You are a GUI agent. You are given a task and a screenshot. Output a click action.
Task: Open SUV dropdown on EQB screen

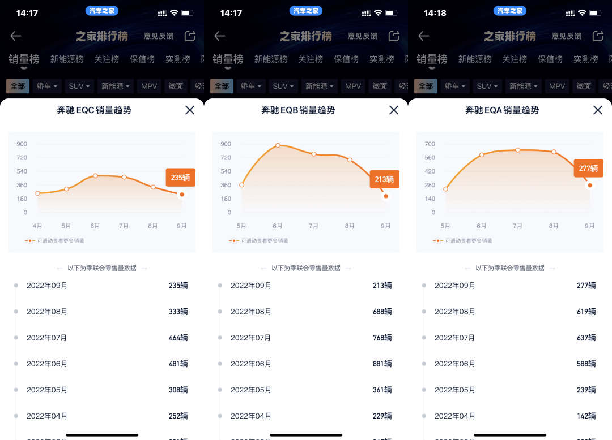tap(283, 86)
